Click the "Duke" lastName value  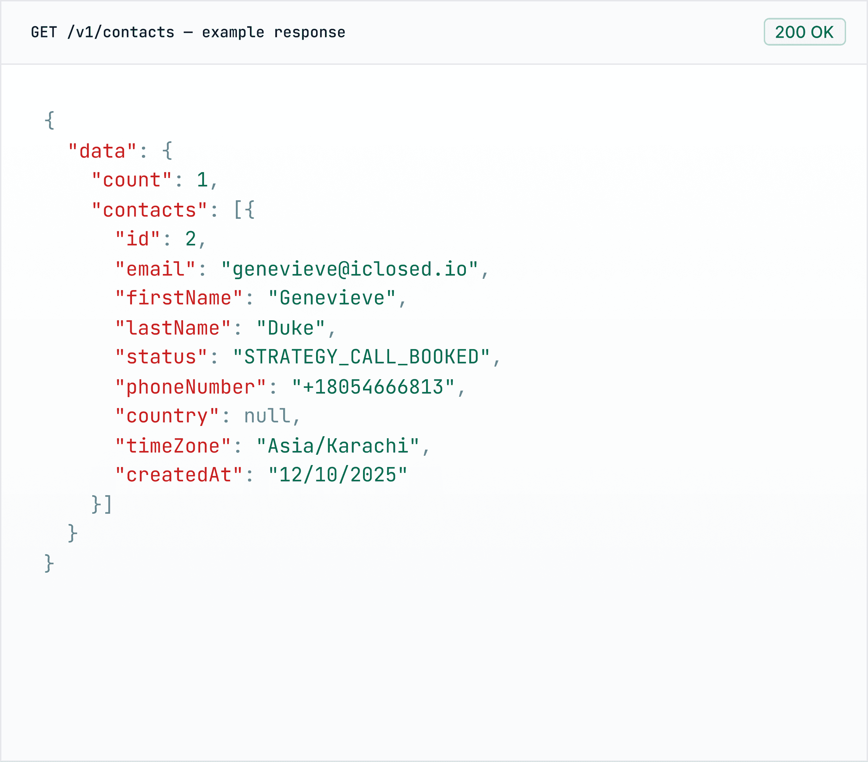pos(290,328)
